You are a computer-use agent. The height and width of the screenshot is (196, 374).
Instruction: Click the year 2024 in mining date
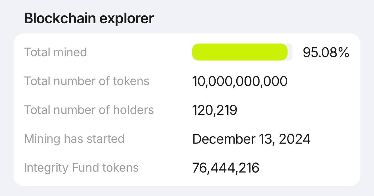(295, 139)
